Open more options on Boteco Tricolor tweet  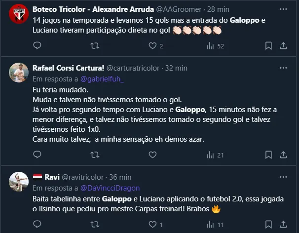[x=284, y=9]
